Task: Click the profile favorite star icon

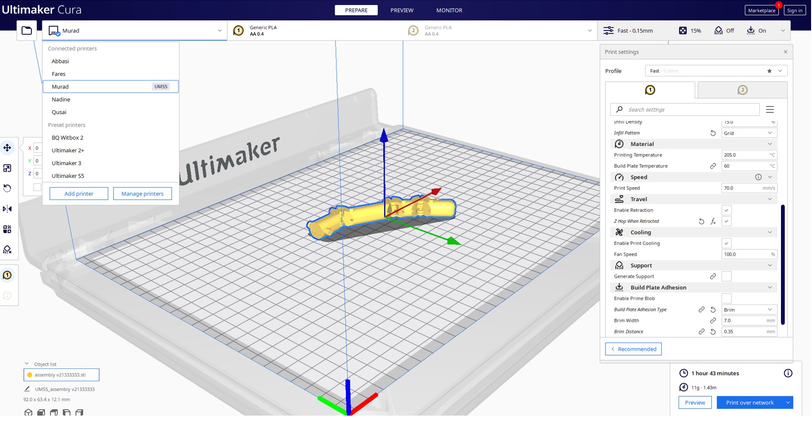Action: (770, 71)
